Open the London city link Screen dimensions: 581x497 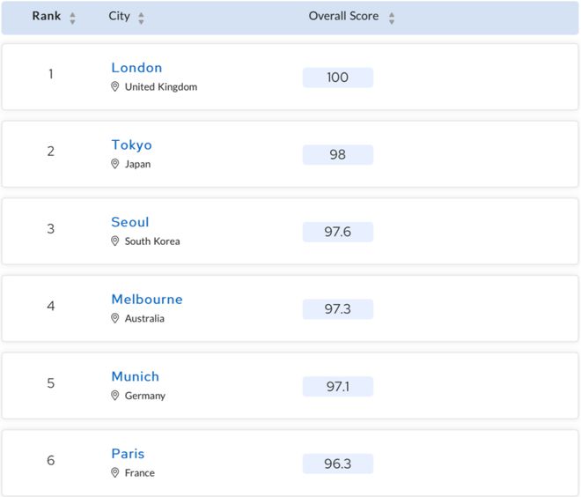tap(136, 68)
